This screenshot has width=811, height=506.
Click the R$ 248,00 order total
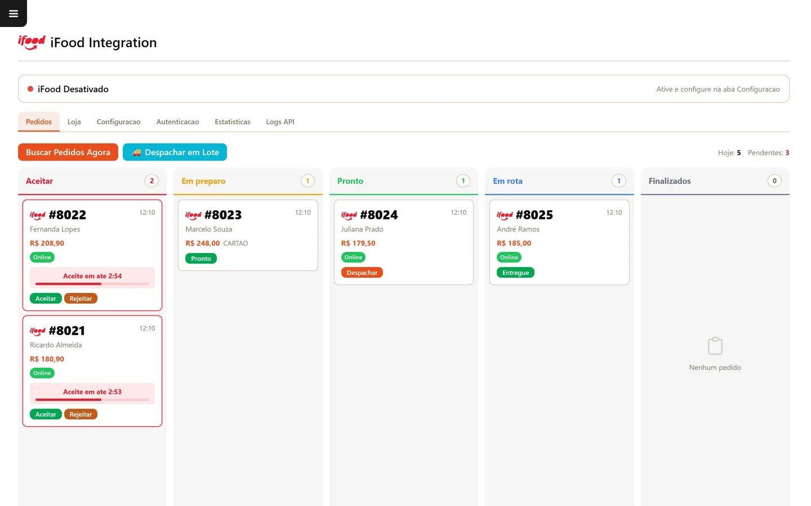point(203,243)
